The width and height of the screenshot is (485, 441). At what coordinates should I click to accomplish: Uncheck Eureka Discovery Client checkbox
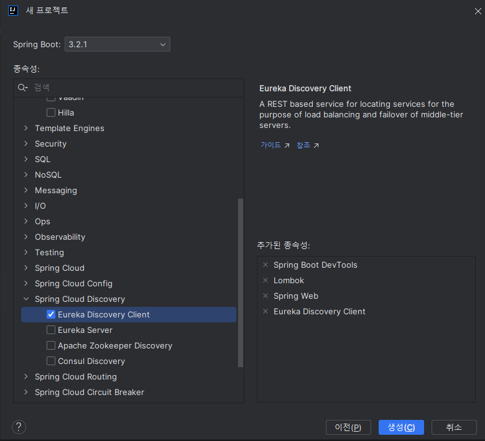tap(51, 314)
